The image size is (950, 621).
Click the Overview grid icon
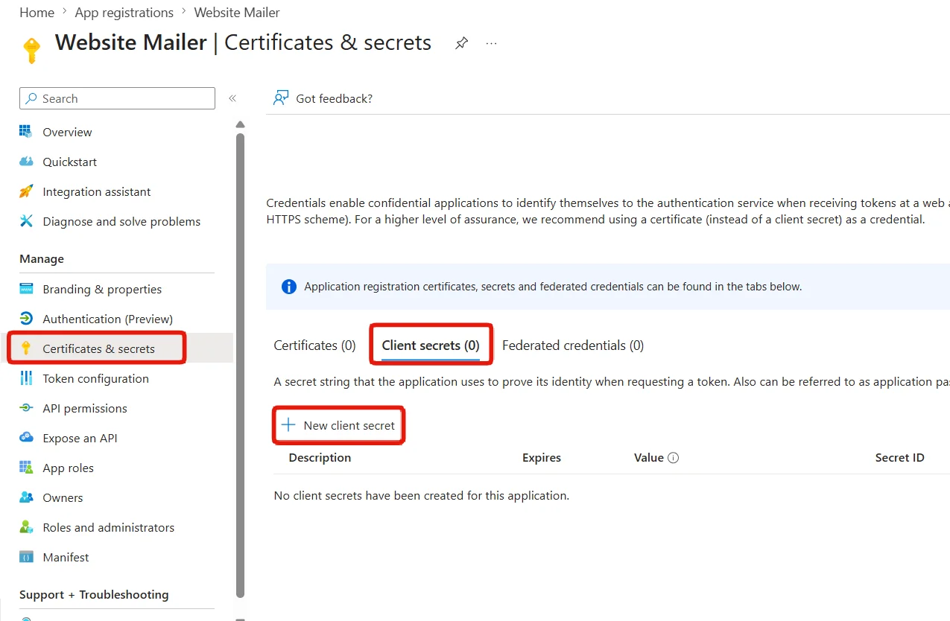pyautogui.click(x=26, y=132)
